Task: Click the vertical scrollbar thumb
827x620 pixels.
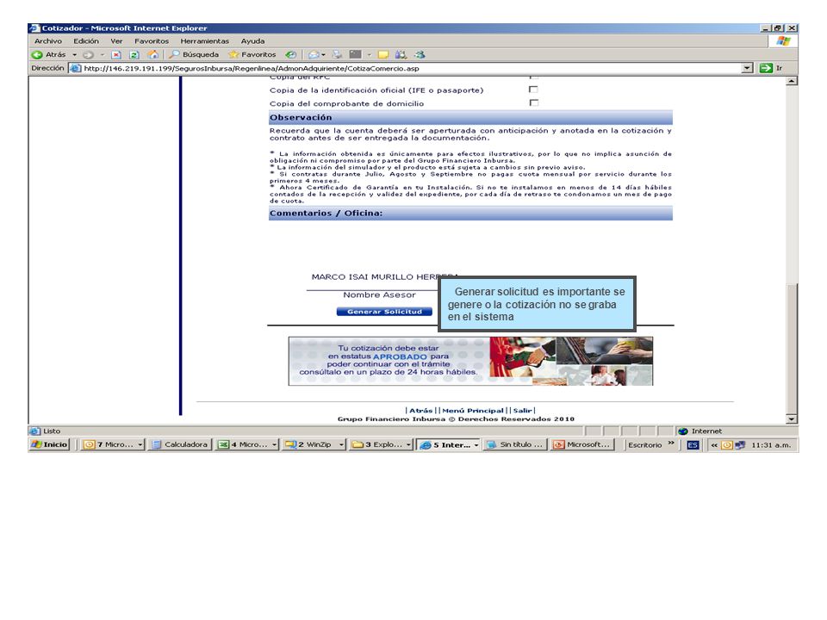Action: (x=791, y=348)
